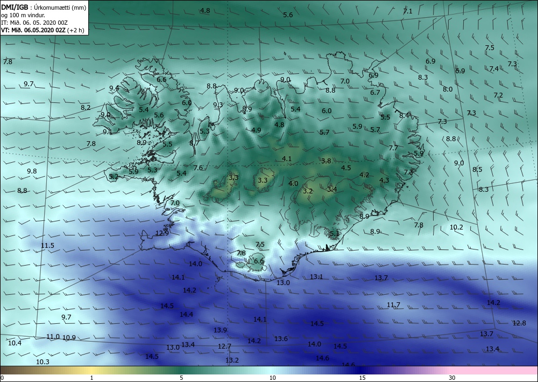This screenshot has height=382, width=538.
Task: Click the map value '9.3'
Action: [x=218, y=105]
